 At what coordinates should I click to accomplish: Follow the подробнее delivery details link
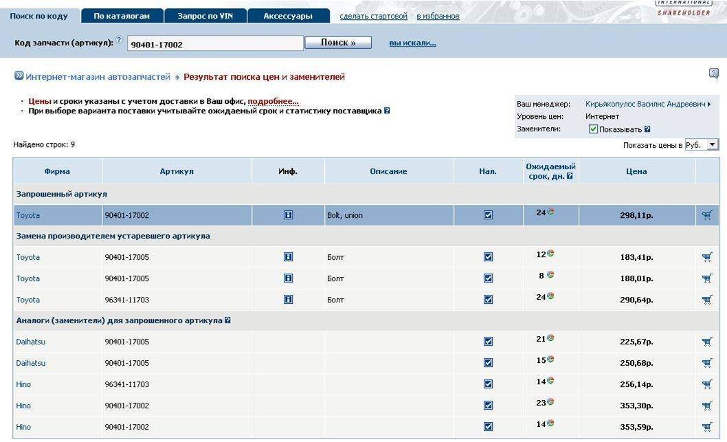pyautogui.click(x=273, y=101)
